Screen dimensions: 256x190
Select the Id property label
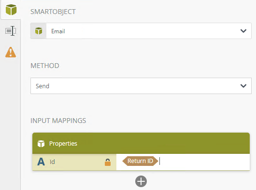tap(52, 162)
